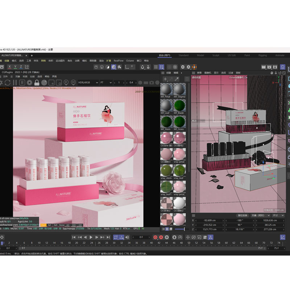Click the Octane value field showing 0.4

pyautogui.click(x=131, y=83)
